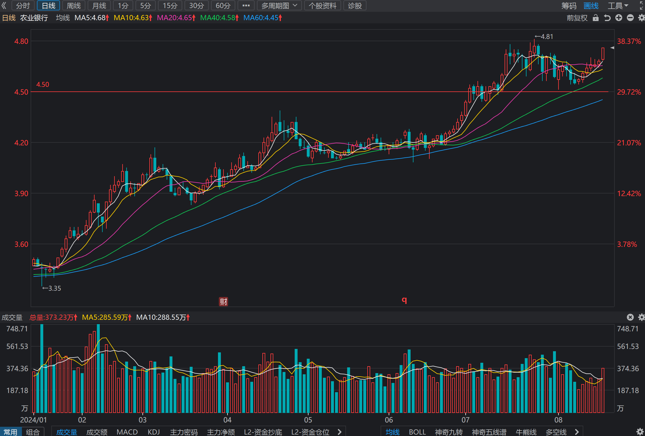Screen dimensions: 645x436
Task: Select the 组合 indicator group tab
Action: (x=33, y=432)
